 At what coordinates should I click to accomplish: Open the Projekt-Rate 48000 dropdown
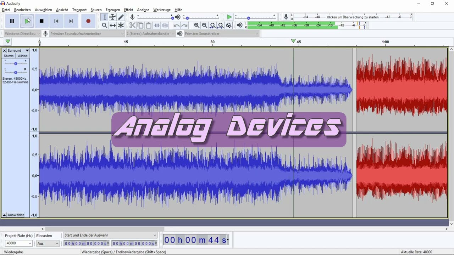click(x=18, y=243)
